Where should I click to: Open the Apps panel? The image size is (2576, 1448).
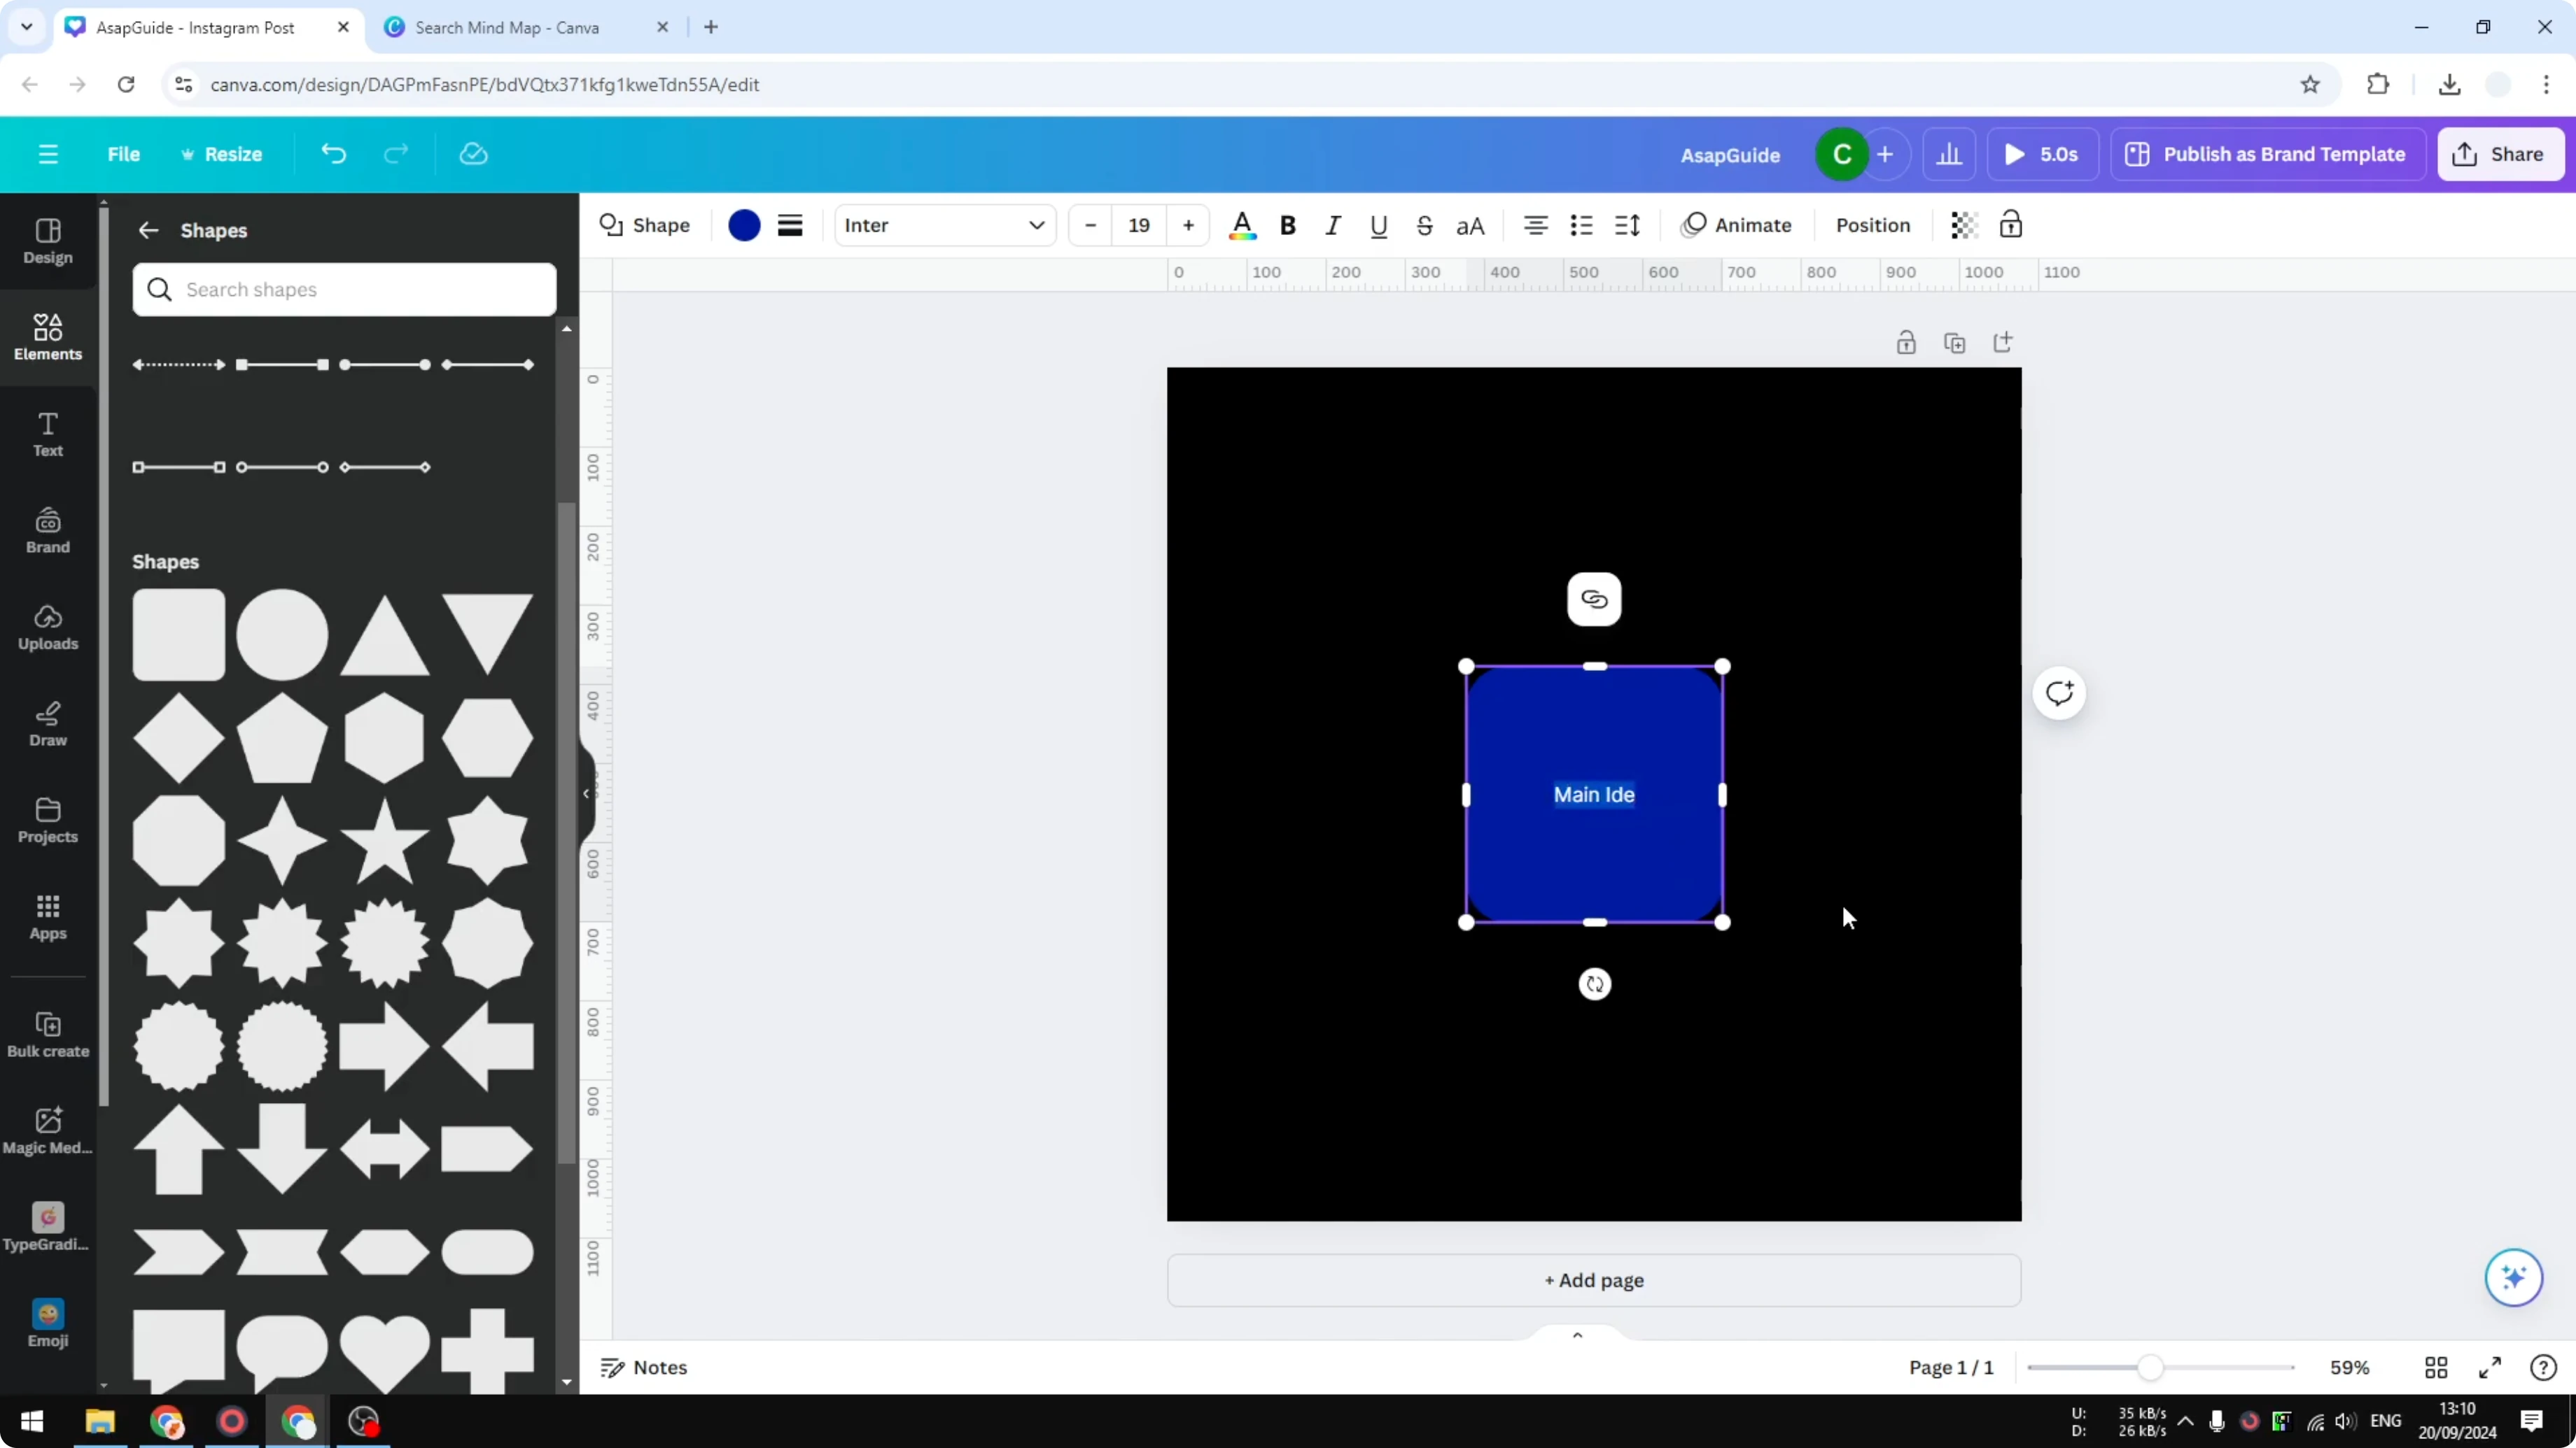point(48,916)
